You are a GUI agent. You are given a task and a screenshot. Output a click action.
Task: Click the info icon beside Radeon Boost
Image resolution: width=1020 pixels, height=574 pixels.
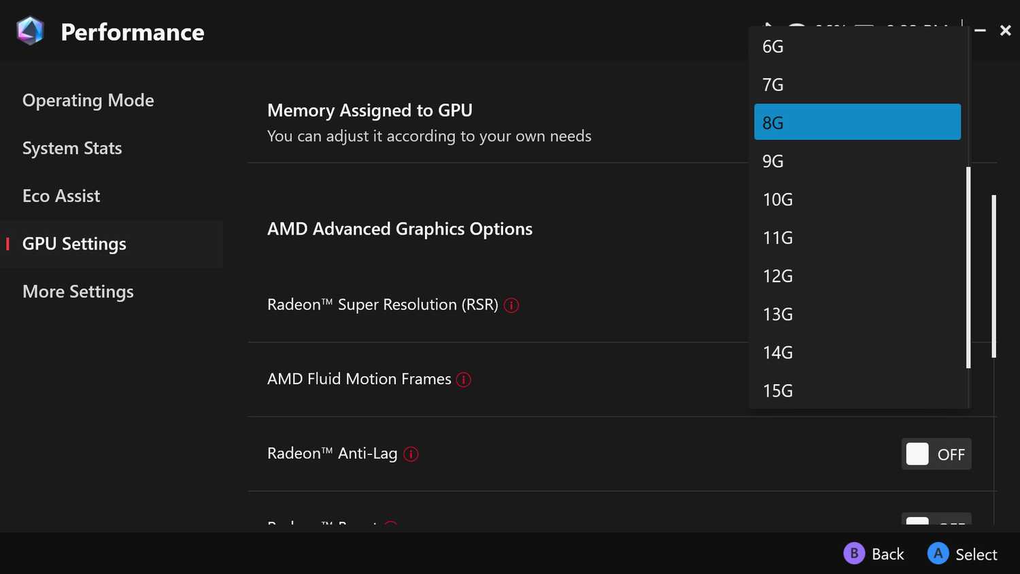click(390, 527)
